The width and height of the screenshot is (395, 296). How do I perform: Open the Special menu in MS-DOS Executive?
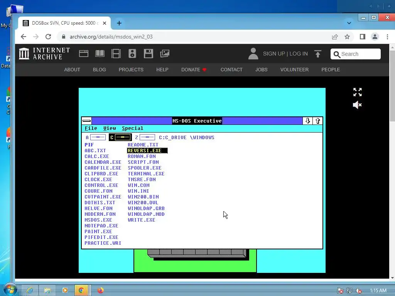133,128
